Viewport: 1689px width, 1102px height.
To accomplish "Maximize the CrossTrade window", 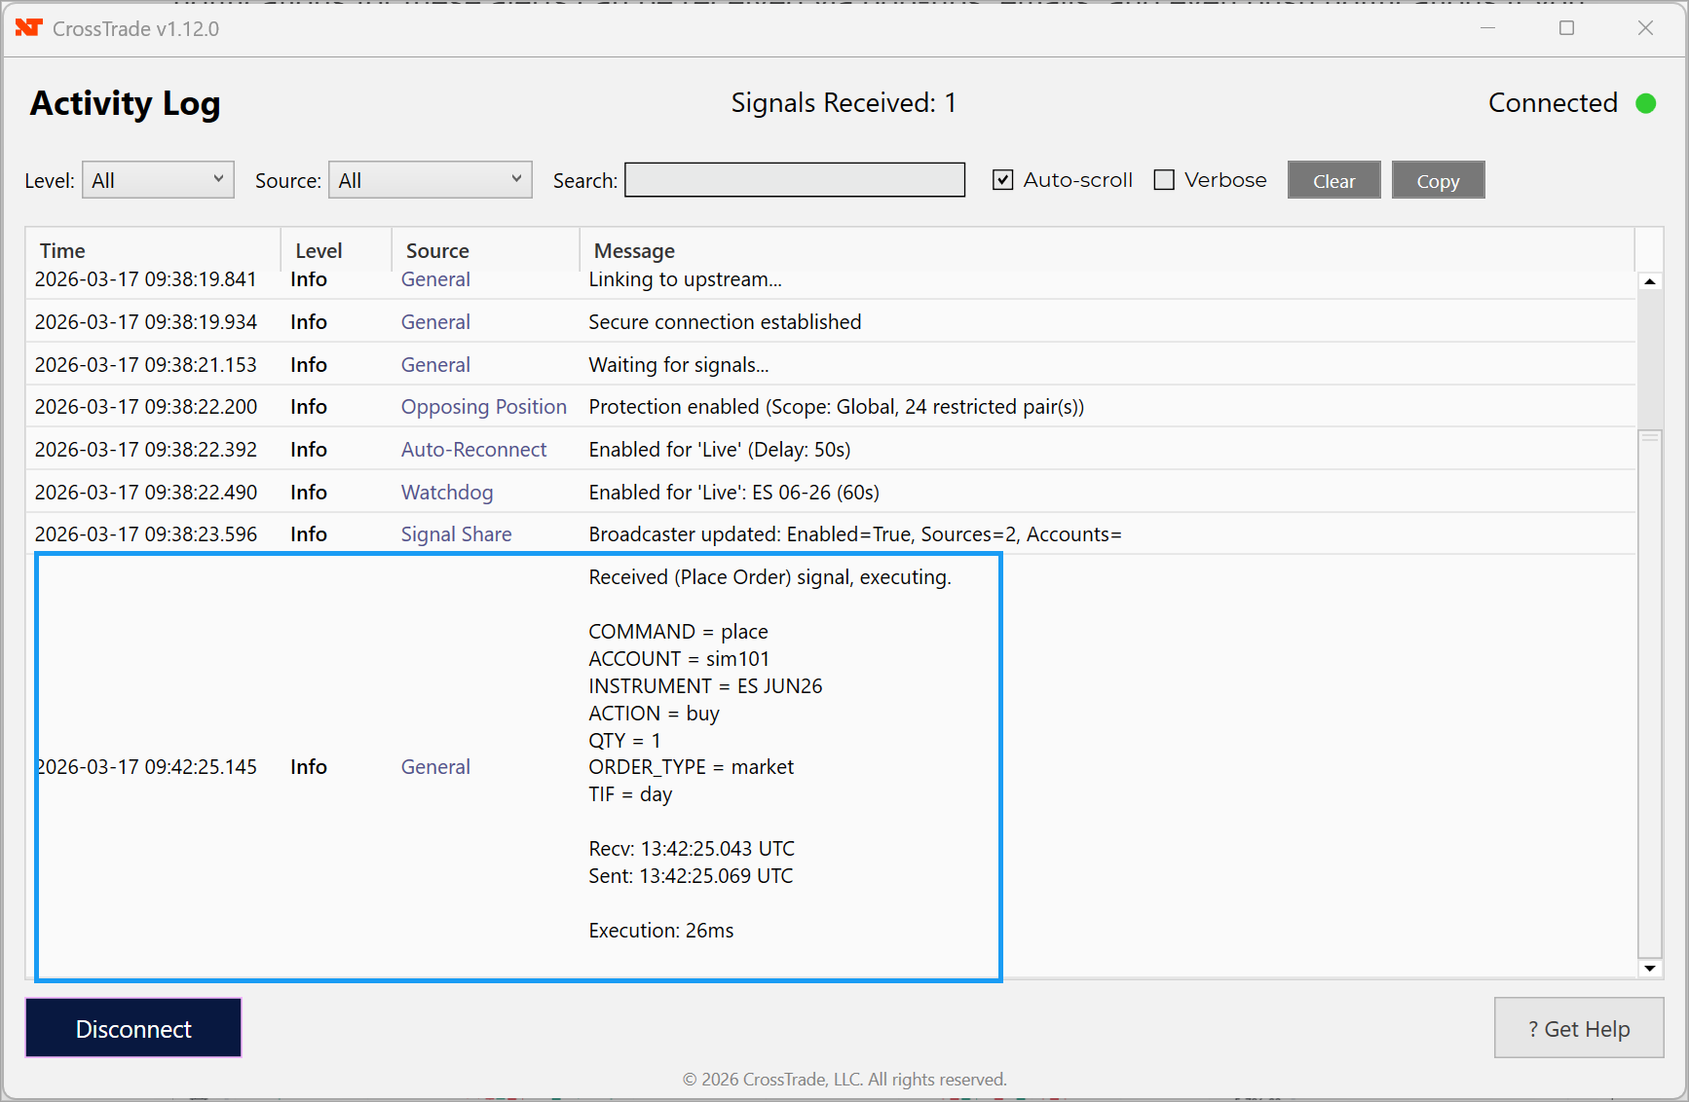I will (x=1566, y=28).
